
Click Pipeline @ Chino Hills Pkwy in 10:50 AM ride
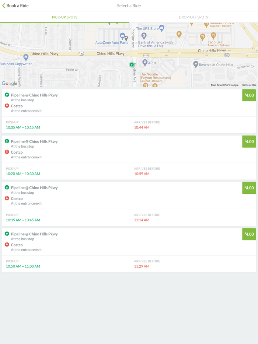coord(34,234)
